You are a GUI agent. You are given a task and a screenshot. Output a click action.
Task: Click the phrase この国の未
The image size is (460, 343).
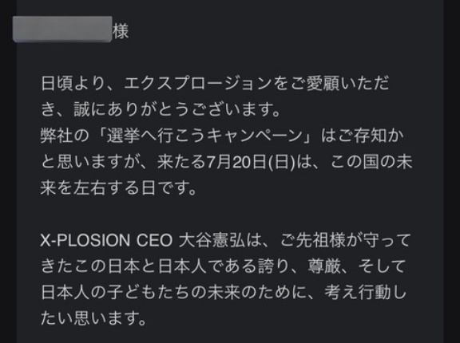[x=371, y=161]
